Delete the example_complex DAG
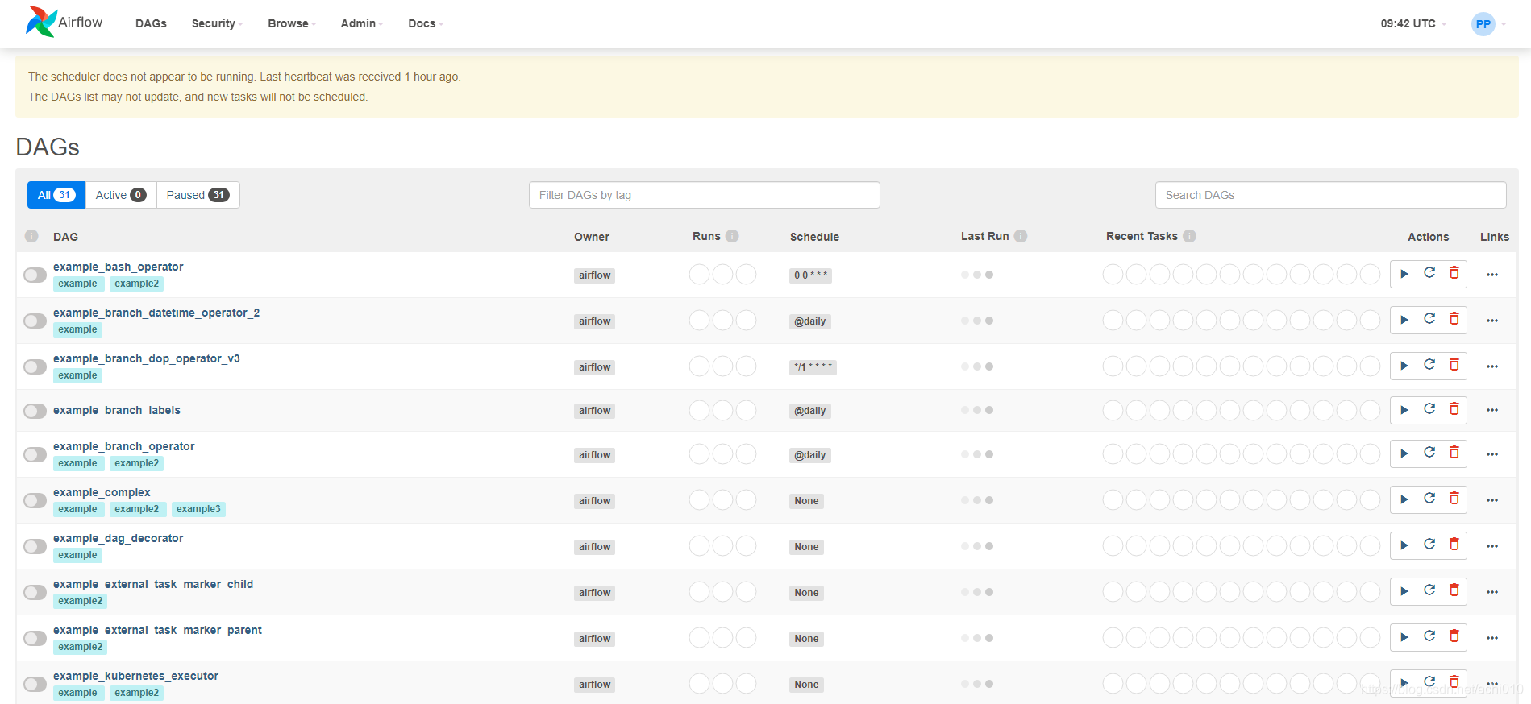The height and width of the screenshot is (704, 1531). (x=1454, y=499)
